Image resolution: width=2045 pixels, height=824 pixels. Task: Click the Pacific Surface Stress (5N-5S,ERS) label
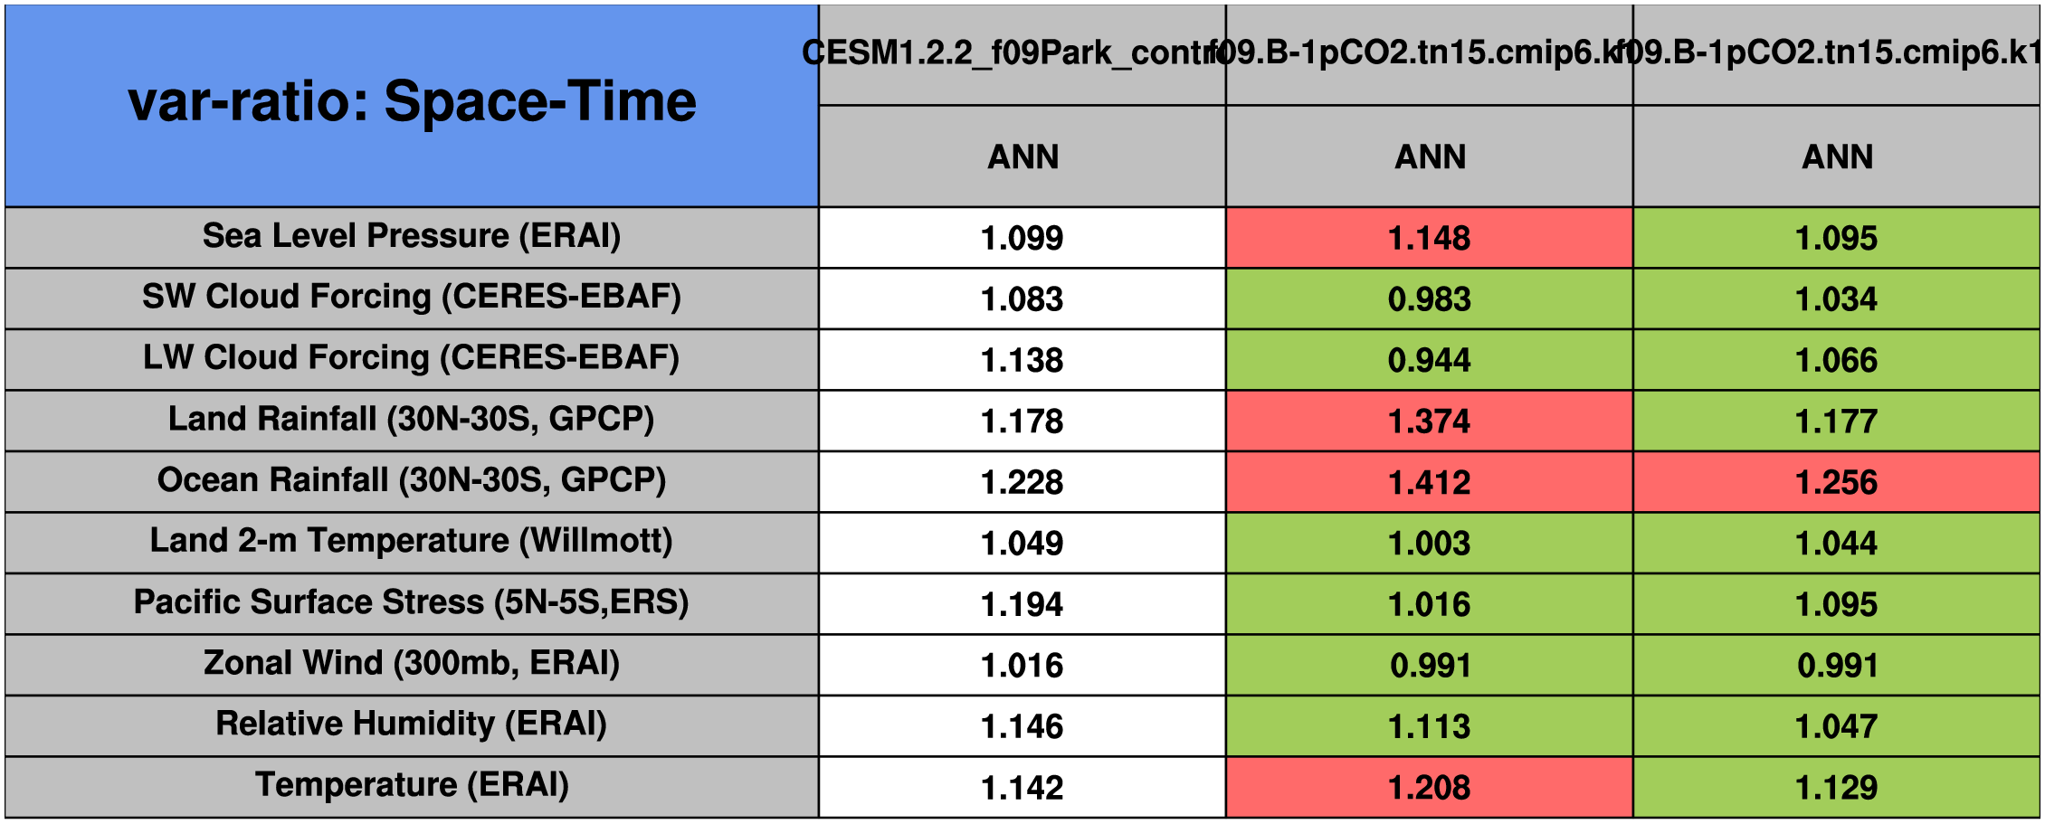412,603
